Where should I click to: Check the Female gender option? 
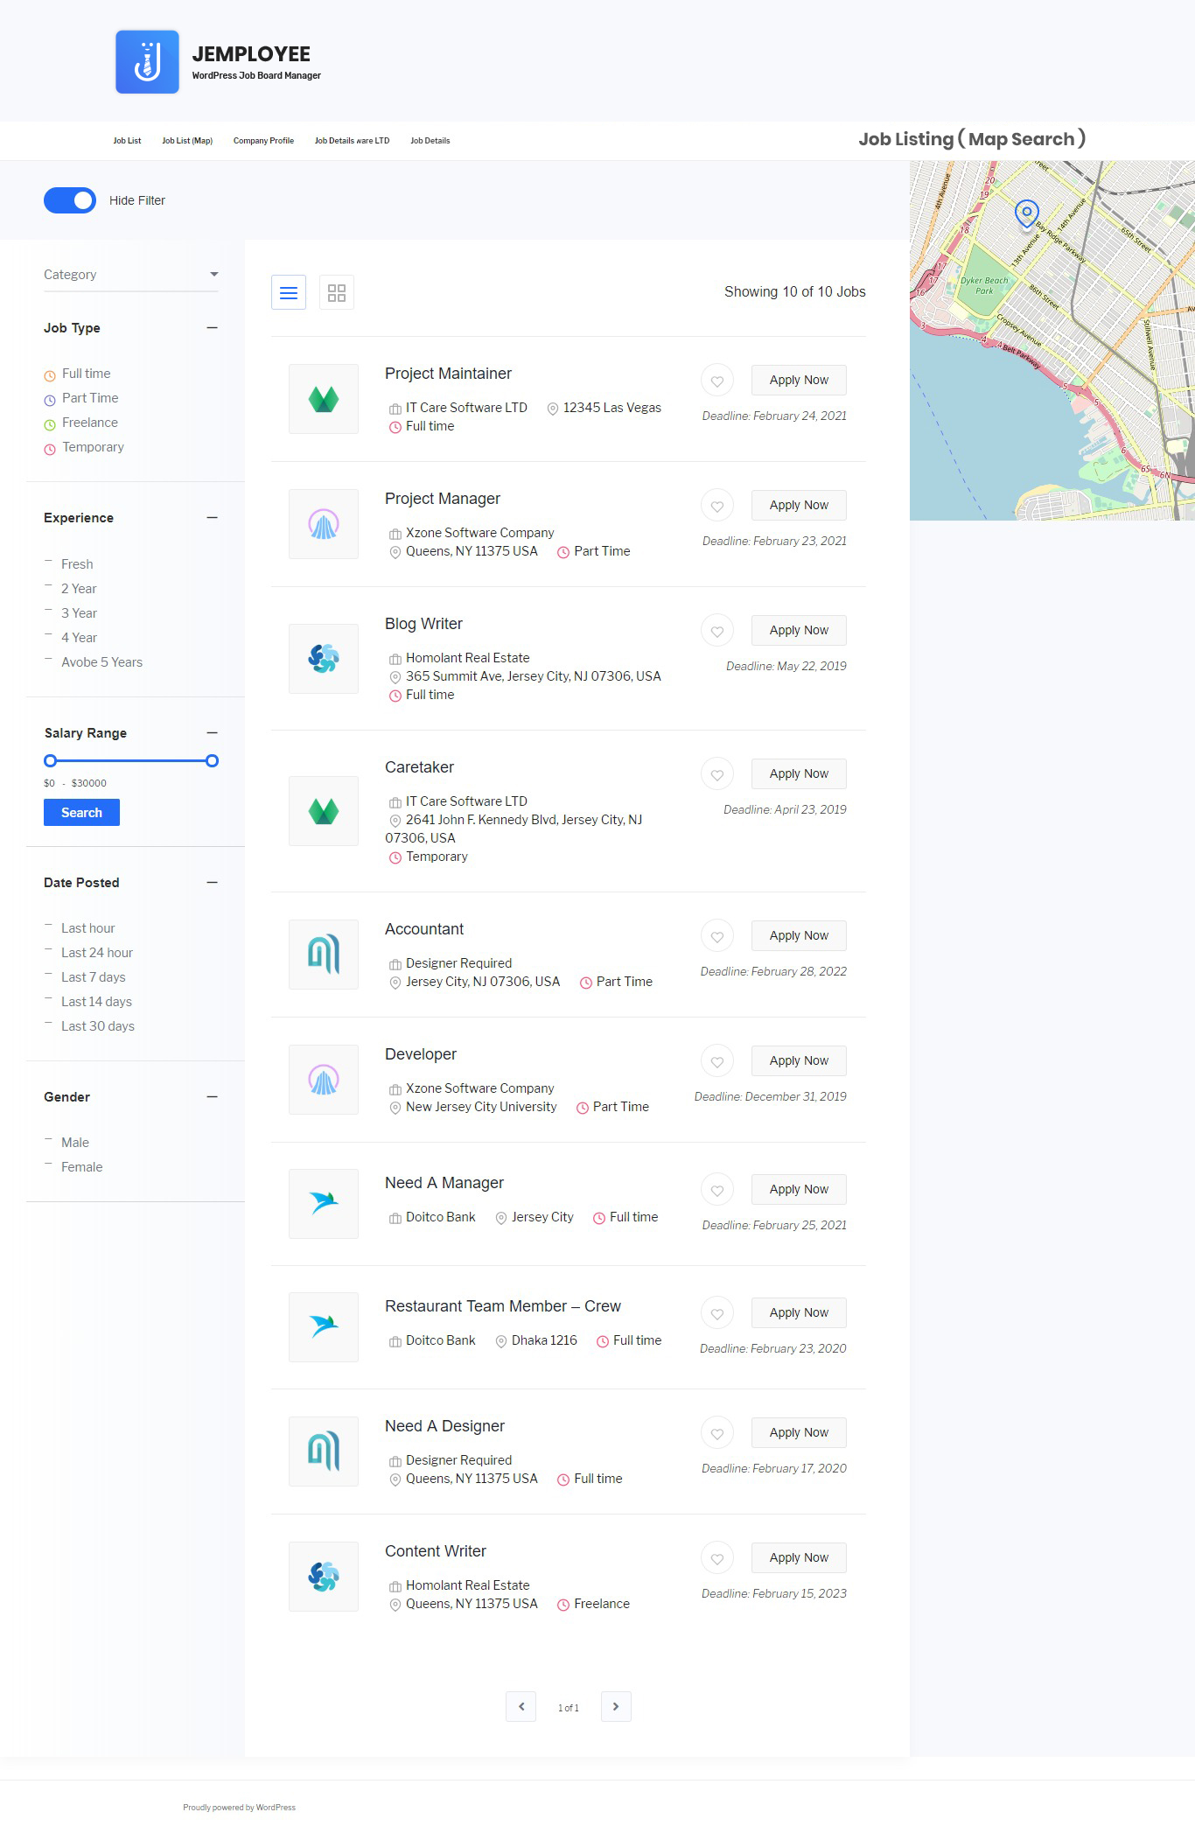pyautogui.click(x=73, y=1167)
